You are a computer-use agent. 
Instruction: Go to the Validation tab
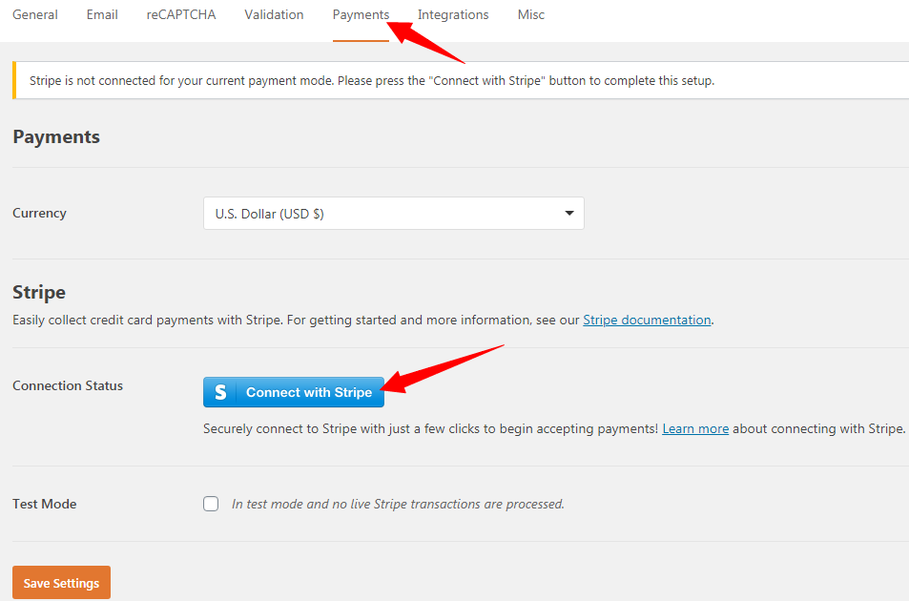(274, 14)
